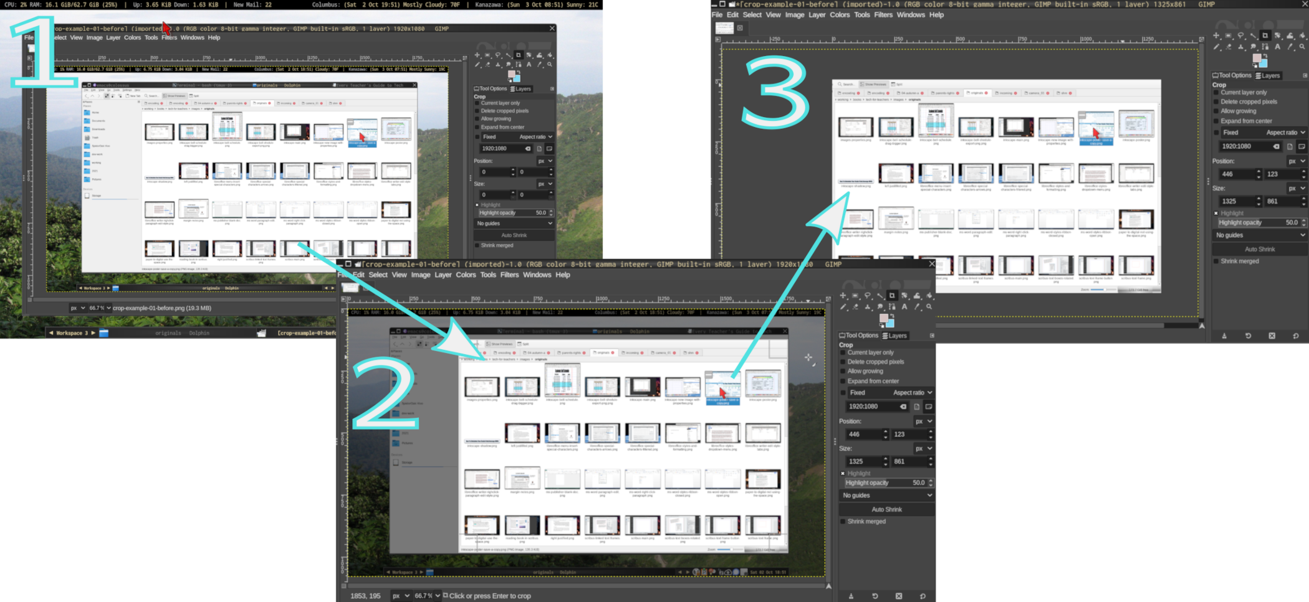Toggle Delete cropped pixels in step 3 window
The width and height of the screenshot is (1309, 602).
click(x=1215, y=101)
